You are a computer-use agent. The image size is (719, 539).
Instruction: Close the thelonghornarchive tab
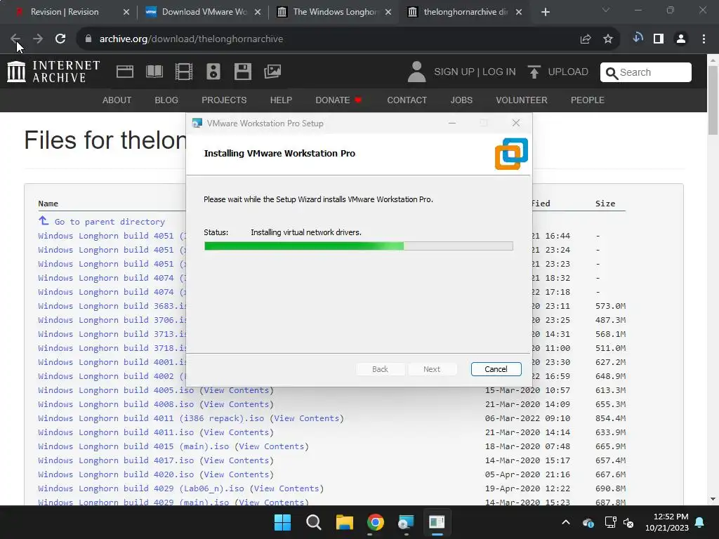click(519, 12)
